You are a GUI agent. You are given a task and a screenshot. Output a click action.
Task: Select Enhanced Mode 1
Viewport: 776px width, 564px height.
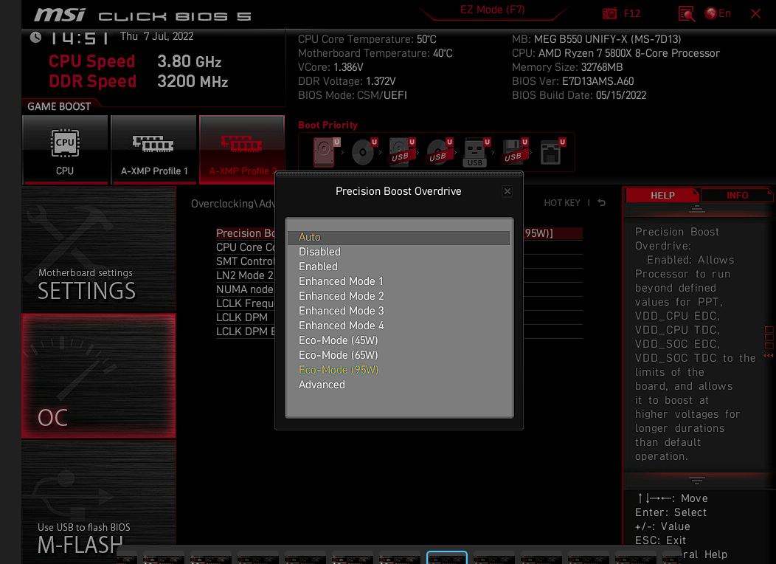[x=398, y=282]
